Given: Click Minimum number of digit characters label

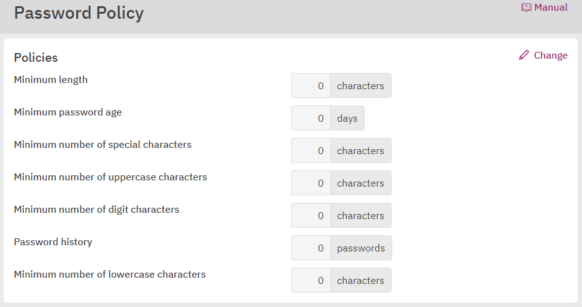Looking at the screenshot, I should click(97, 210).
